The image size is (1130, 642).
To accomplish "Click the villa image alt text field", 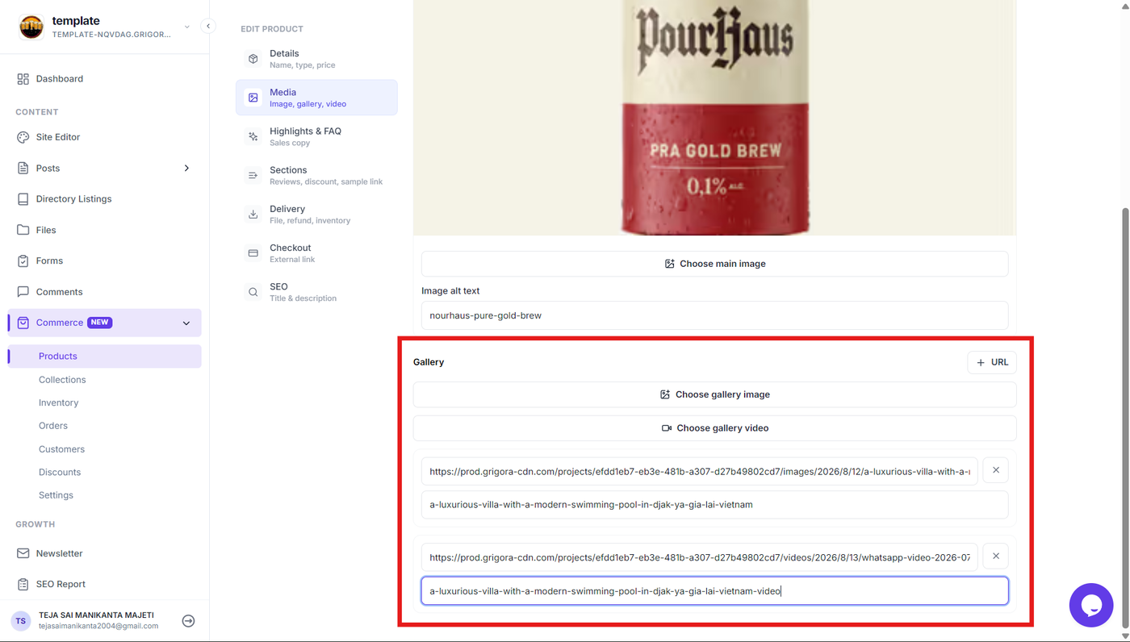I will point(714,505).
